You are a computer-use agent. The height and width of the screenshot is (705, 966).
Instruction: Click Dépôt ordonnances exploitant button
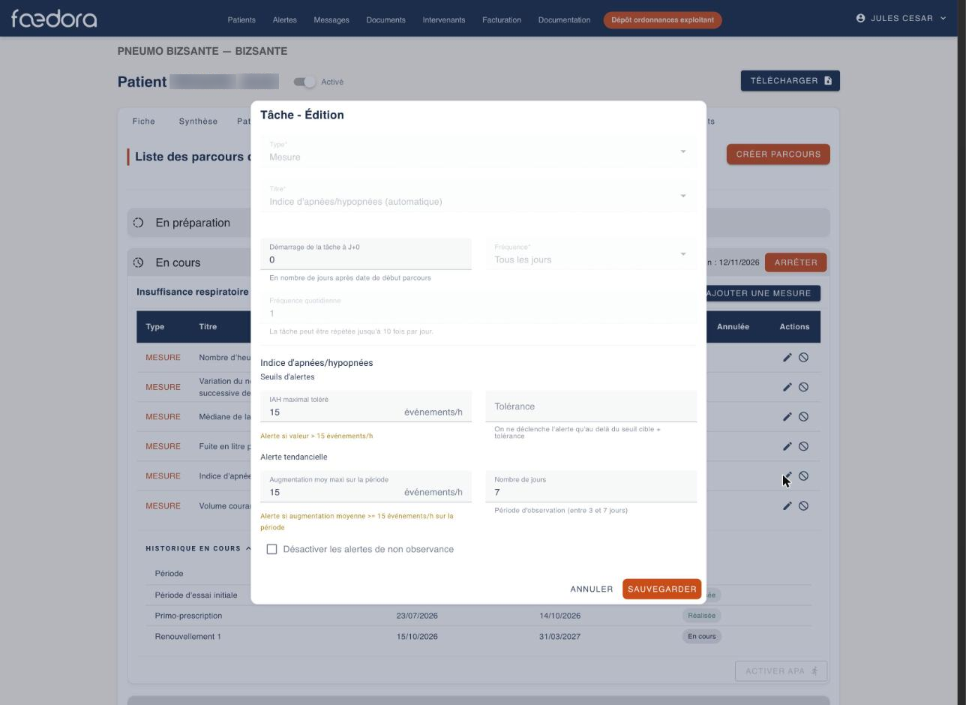click(x=662, y=20)
